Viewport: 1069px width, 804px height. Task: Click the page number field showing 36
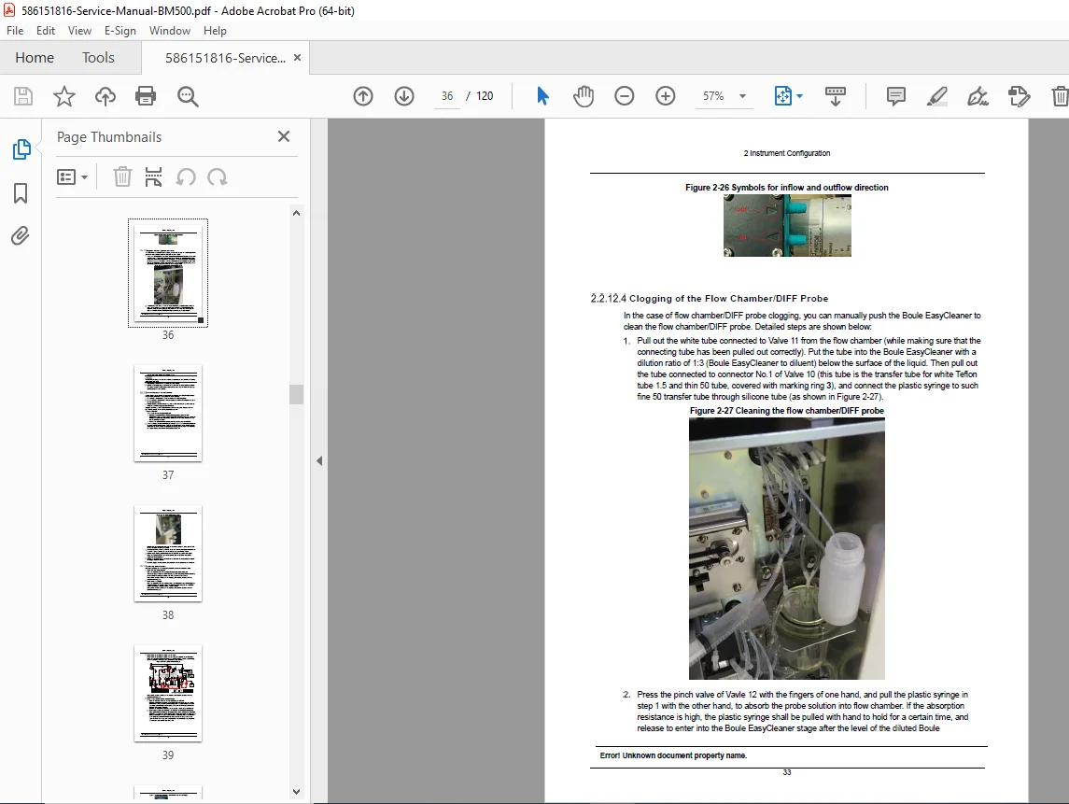[447, 96]
